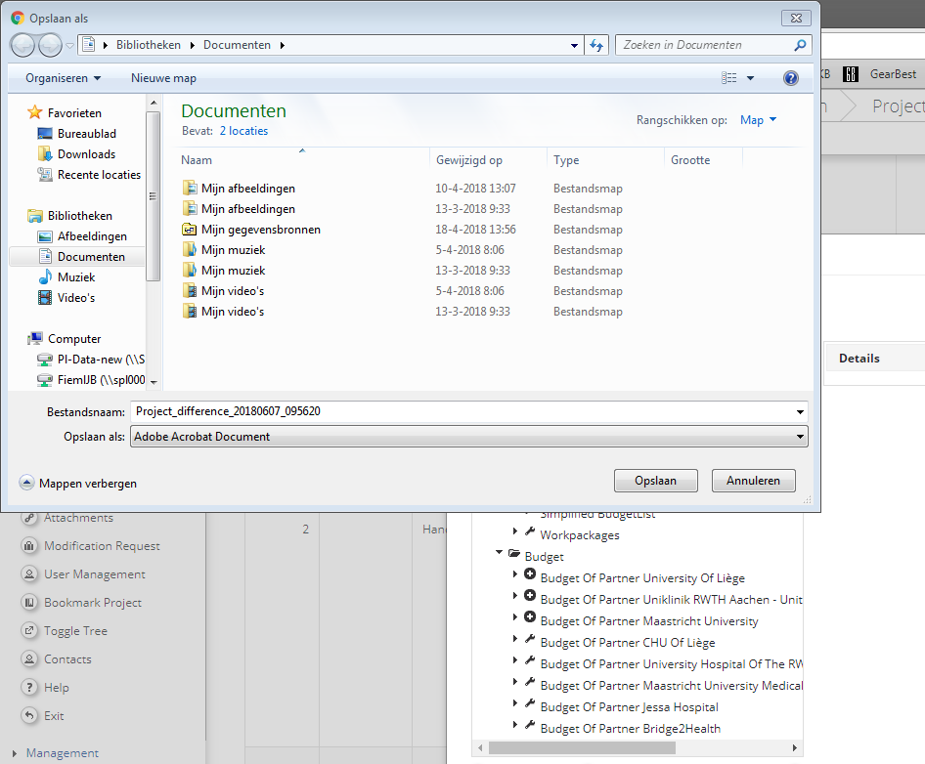
Task: Open the Bestandsnaam dropdown arrow
Action: click(800, 412)
